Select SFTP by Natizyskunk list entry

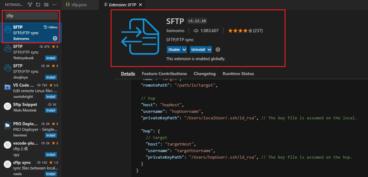pos(31,52)
